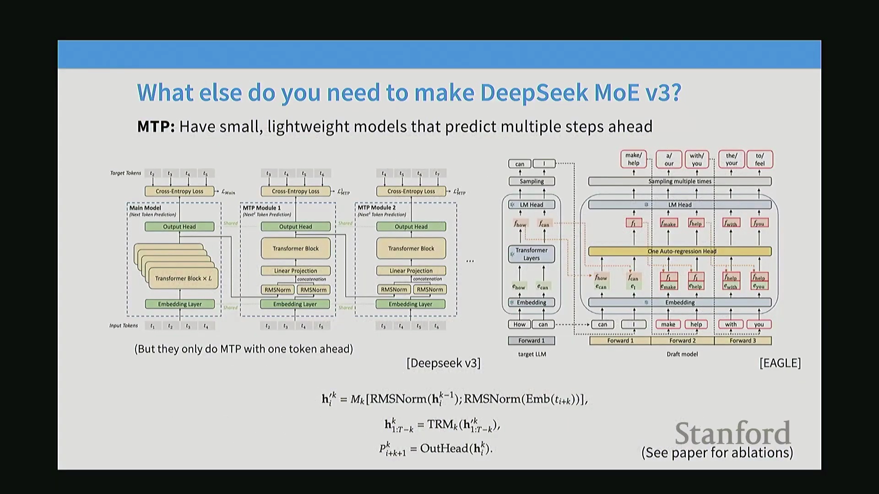879x494 pixels.
Task: Click Main Model Embedding Layer box
Action: tap(179, 304)
